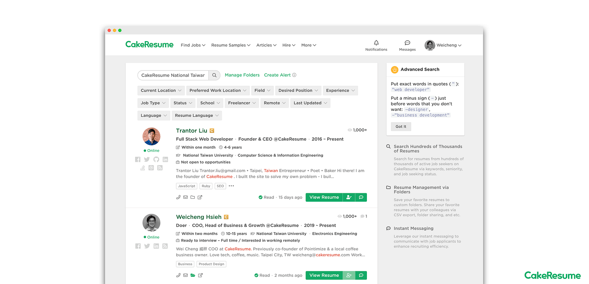This screenshot has width=589, height=284.
Task: Open Trantor Liu's Stack Overflow icon
Action: pyautogui.click(x=143, y=168)
